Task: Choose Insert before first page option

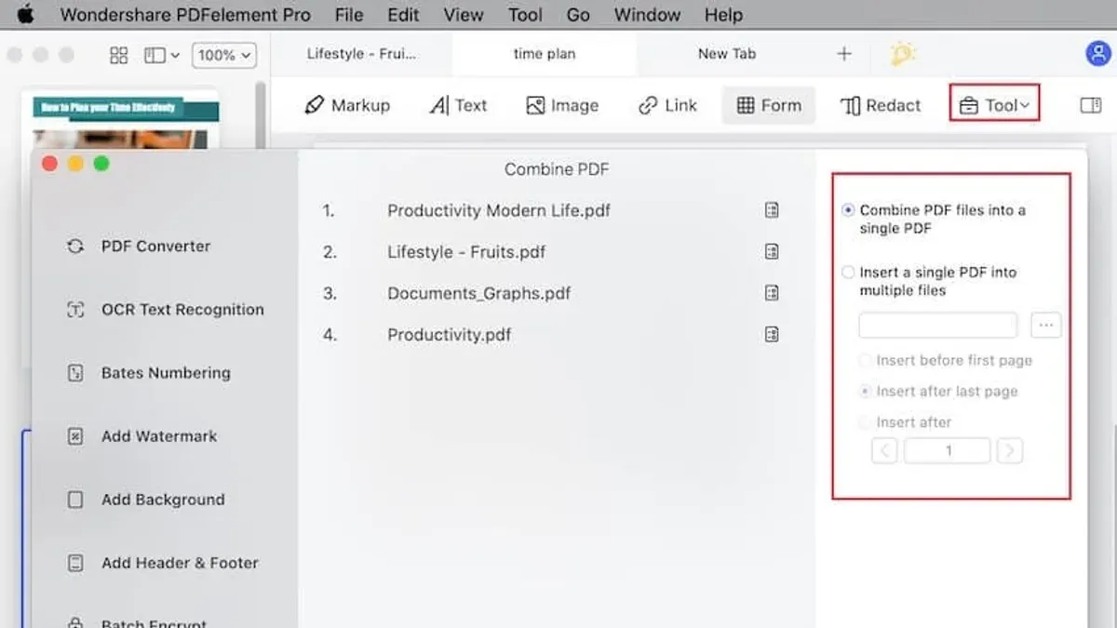Action: coord(866,360)
